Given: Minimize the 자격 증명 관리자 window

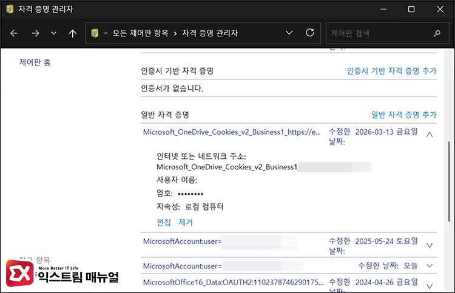Looking at the screenshot, I should click(x=383, y=9).
